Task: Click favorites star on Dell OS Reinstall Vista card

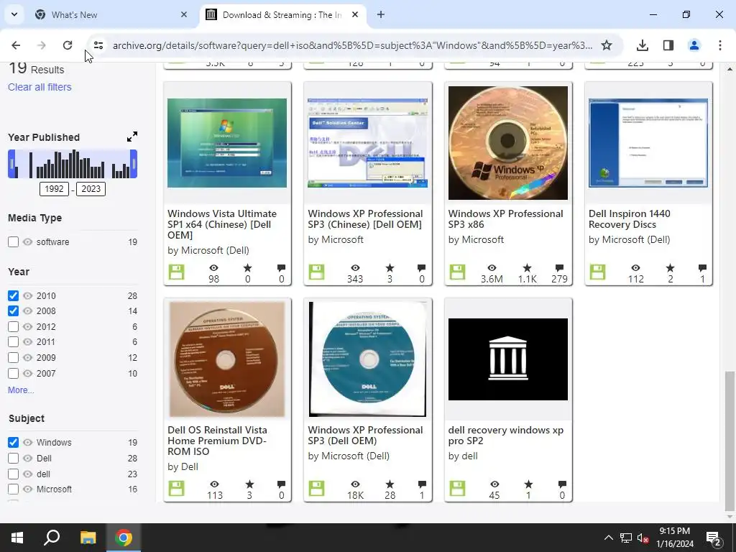Action: (249, 484)
